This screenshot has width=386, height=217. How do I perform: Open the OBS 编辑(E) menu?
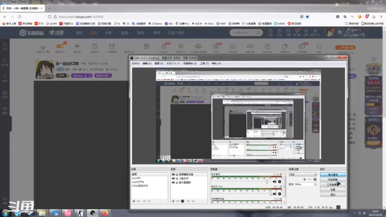(x=147, y=64)
